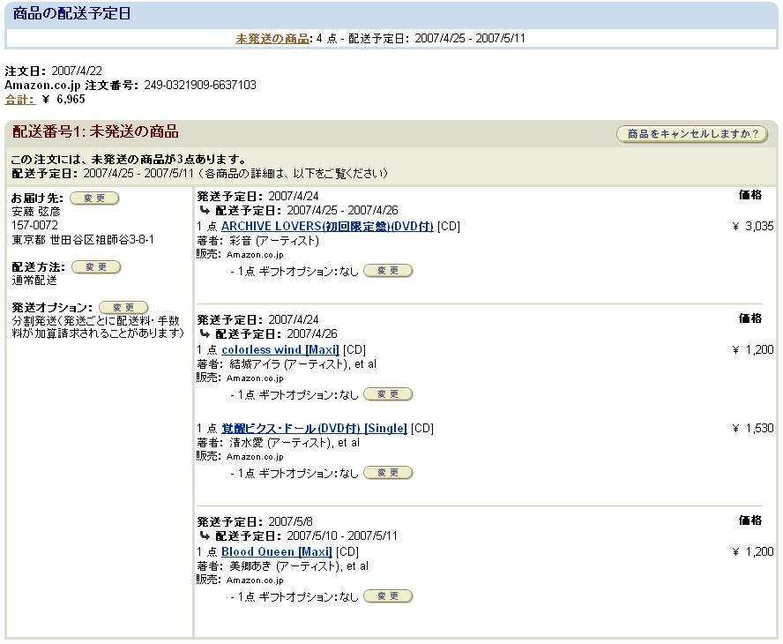Change gift option for ARCHIVE LOVERS

[x=388, y=271]
